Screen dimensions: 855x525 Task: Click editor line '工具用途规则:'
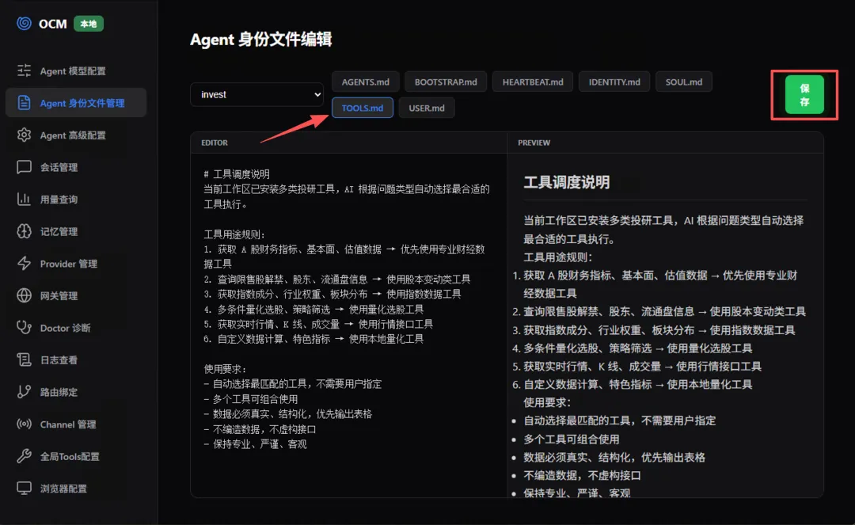(234, 234)
